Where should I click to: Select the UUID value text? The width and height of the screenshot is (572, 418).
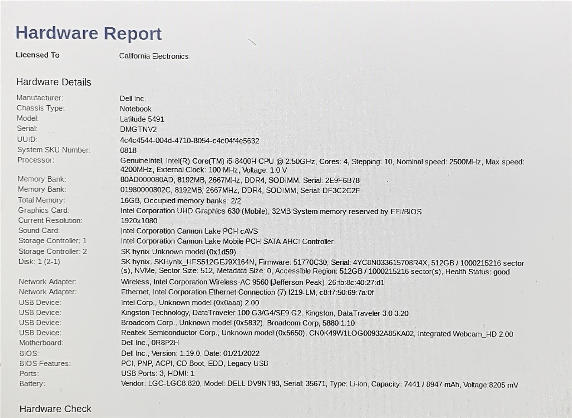189,141
